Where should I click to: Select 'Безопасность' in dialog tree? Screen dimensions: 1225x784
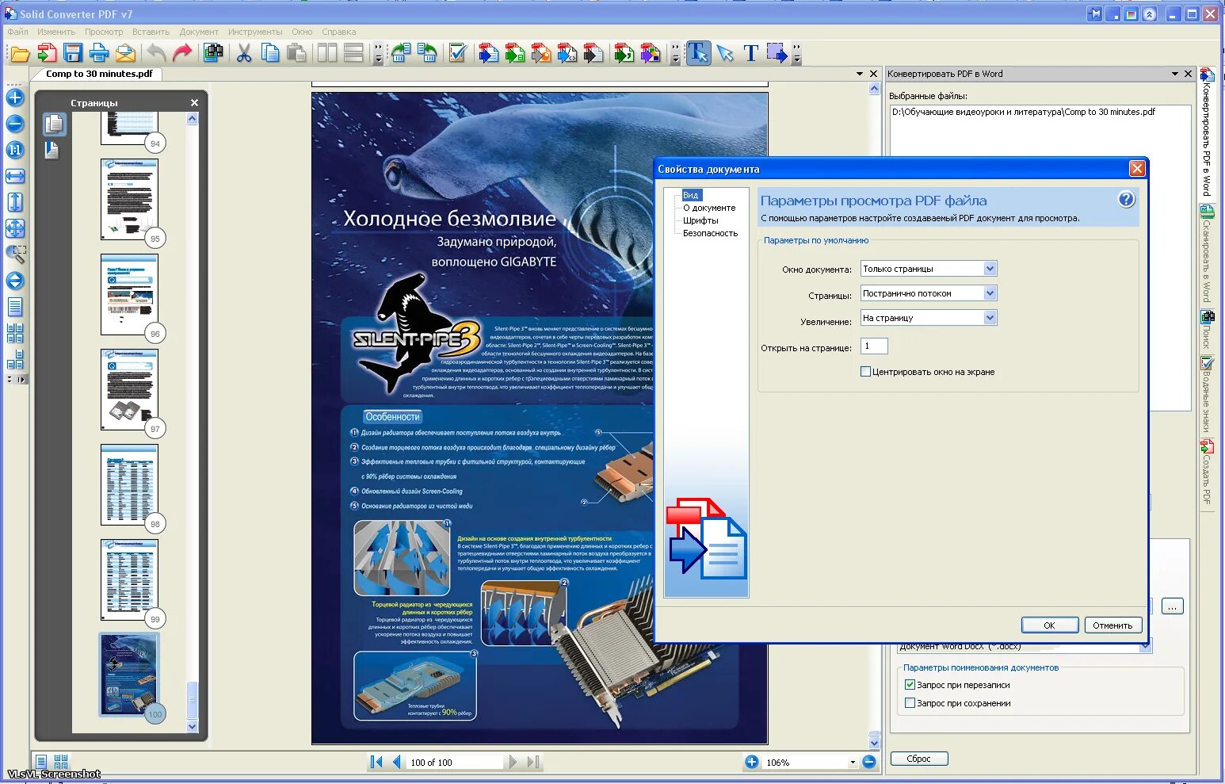coord(710,233)
